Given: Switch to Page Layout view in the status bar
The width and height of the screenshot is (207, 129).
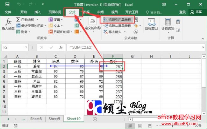Looking at the screenshot, I should [140, 126].
